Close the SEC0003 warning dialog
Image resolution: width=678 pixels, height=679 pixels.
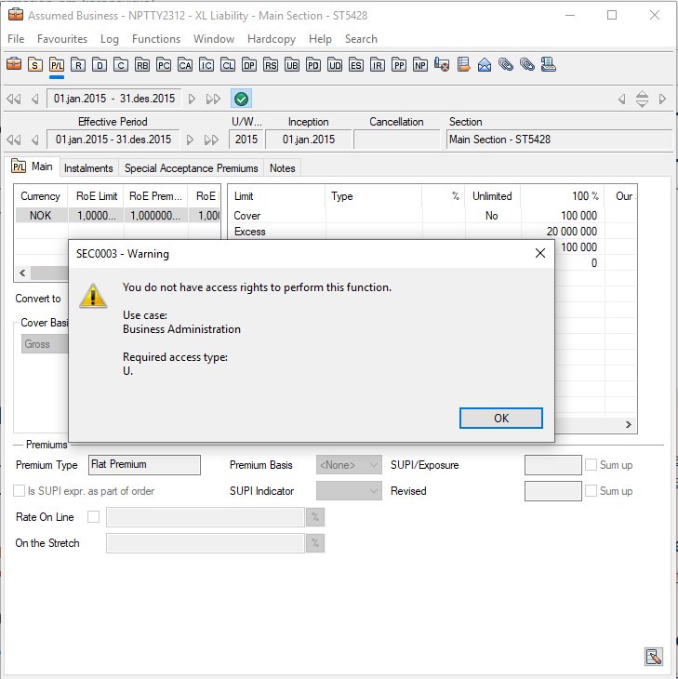tap(539, 253)
